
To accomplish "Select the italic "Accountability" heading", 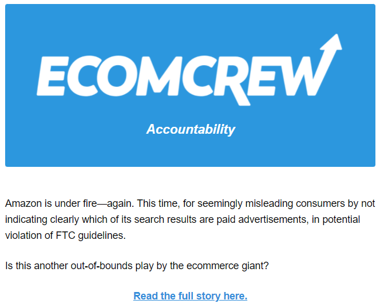I will [x=191, y=129].
